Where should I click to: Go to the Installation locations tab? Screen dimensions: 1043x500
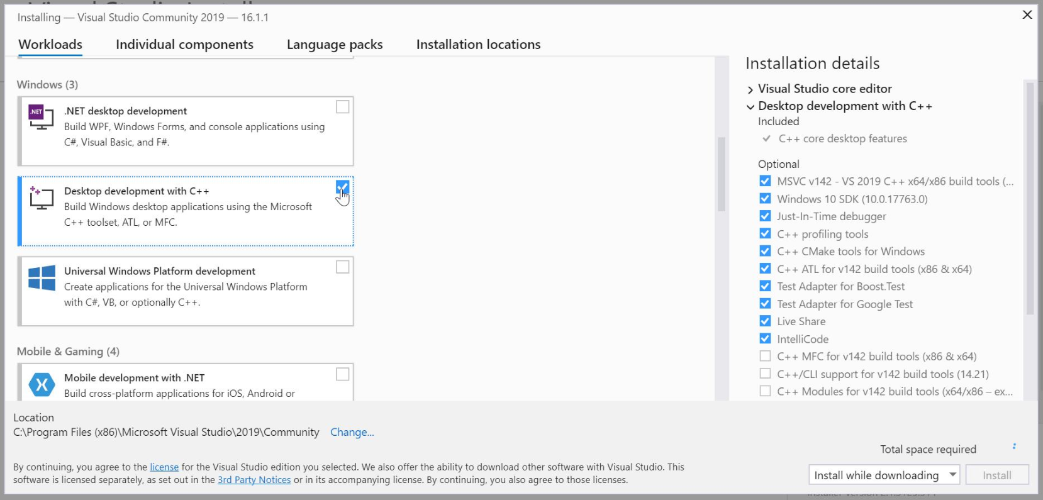pos(478,45)
